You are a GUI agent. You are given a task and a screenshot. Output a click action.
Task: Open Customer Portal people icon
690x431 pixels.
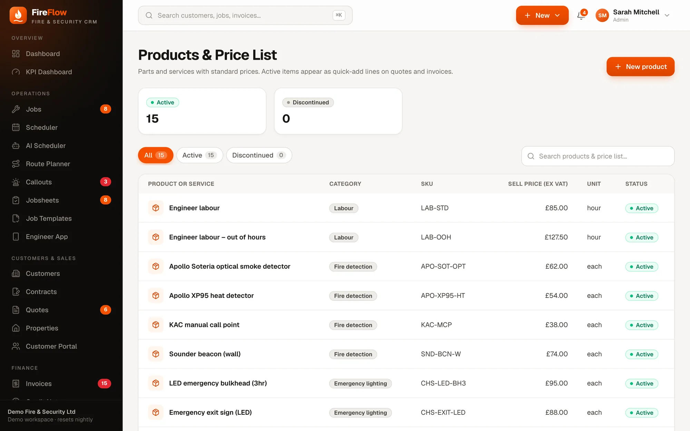point(16,347)
